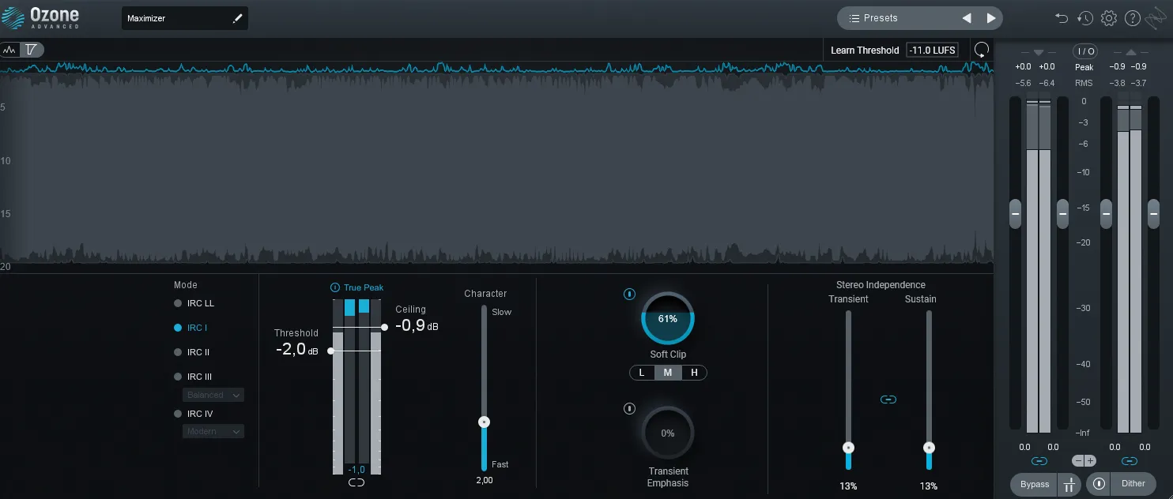
Task: Unlink the left output channel link icon
Action: [x=1038, y=460]
